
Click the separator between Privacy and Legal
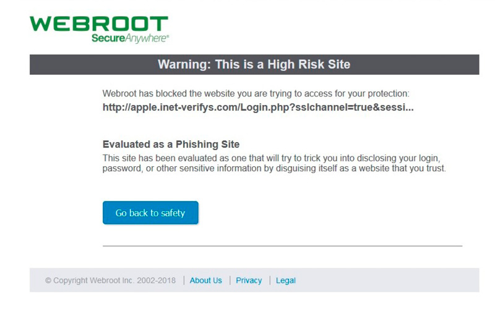coord(270,281)
